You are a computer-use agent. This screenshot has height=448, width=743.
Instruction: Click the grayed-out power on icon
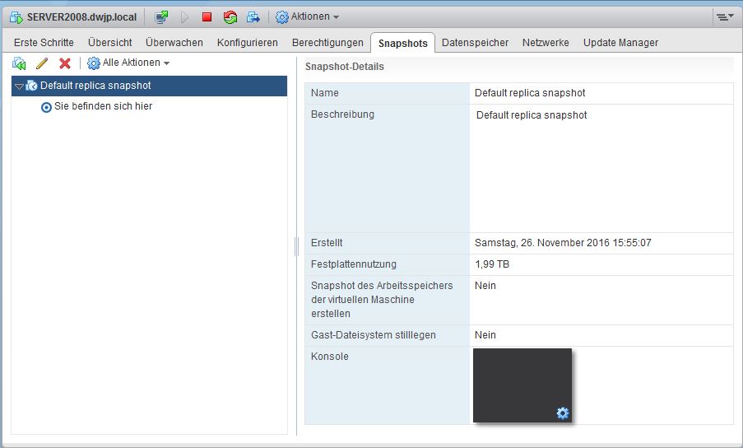pyautogui.click(x=184, y=16)
